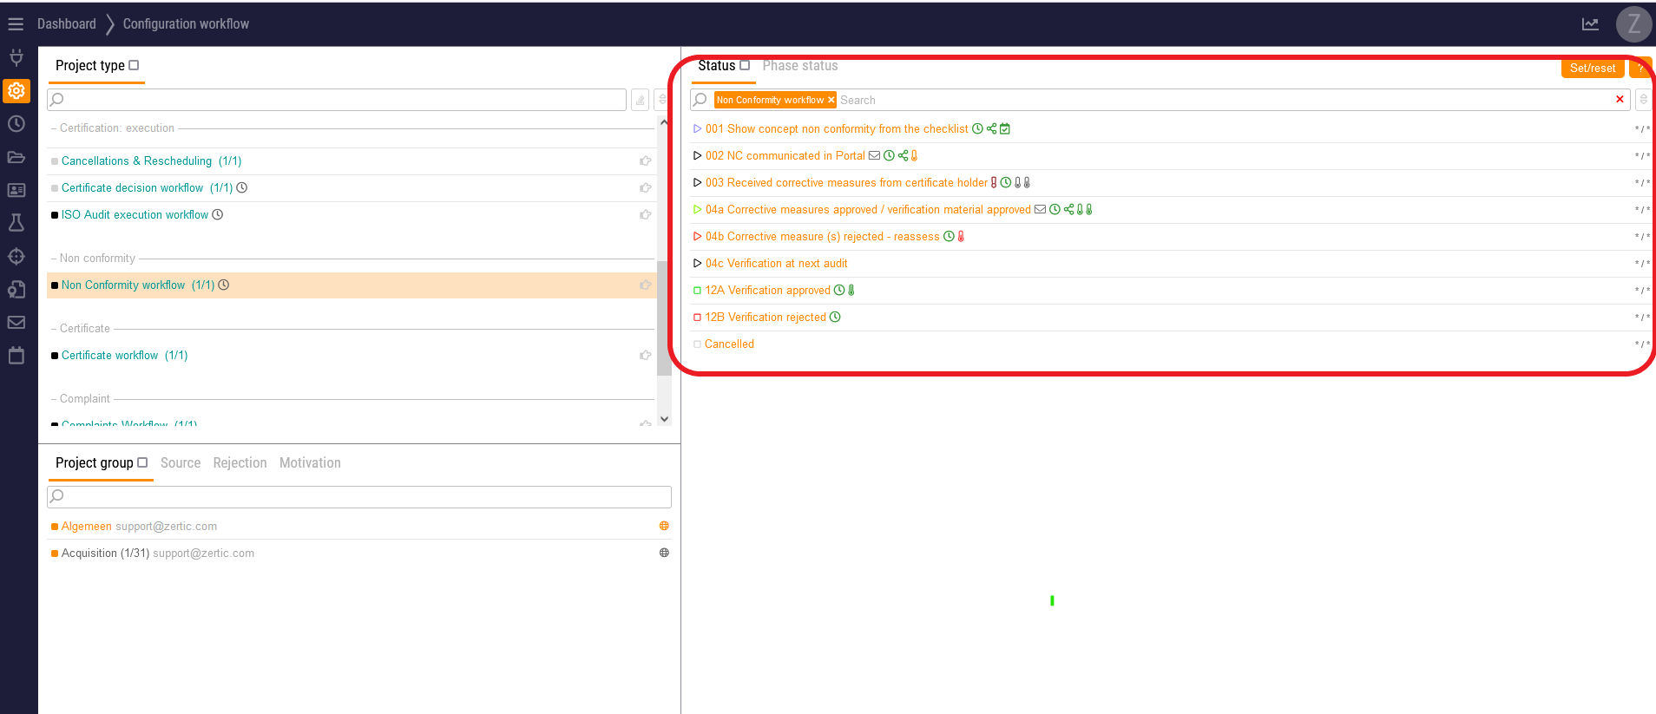The height and width of the screenshot is (714, 1656).
Task: Open the calendar icon in left sidebar
Action: (16, 356)
